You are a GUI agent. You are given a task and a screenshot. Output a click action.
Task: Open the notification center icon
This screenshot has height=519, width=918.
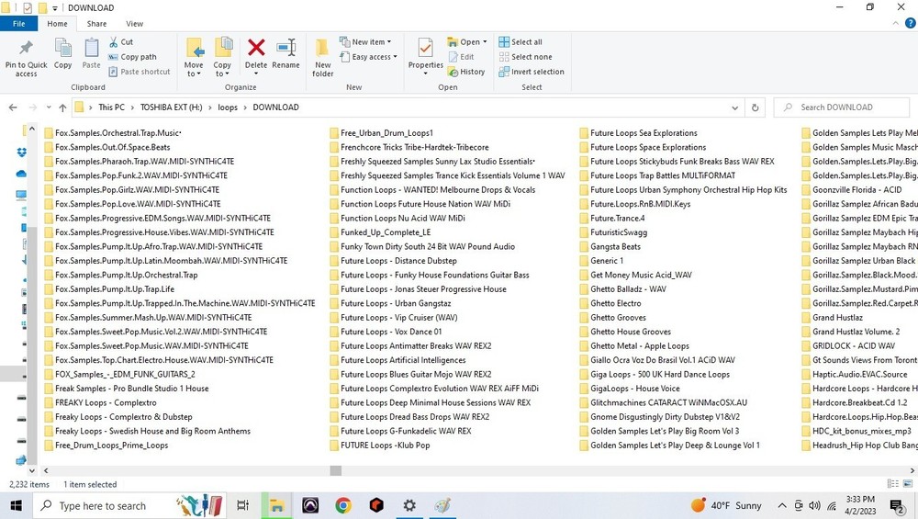point(896,505)
